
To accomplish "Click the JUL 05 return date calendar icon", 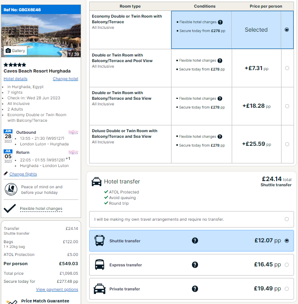I will (x=8, y=156).
